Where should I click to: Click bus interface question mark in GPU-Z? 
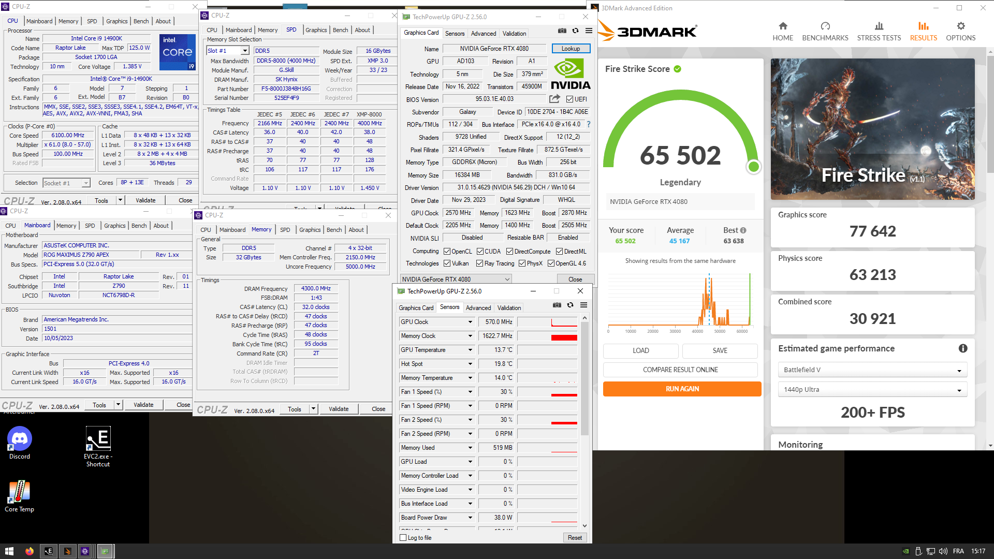(x=589, y=124)
